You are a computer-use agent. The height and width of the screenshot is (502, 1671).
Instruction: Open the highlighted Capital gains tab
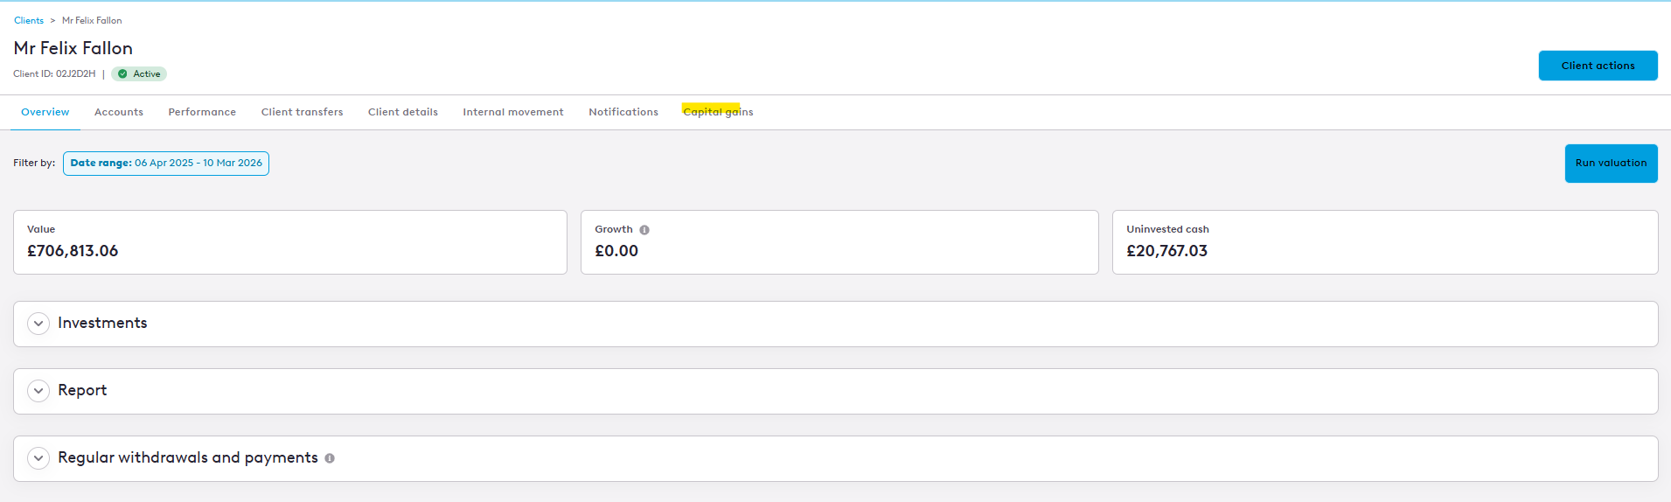click(718, 112)
